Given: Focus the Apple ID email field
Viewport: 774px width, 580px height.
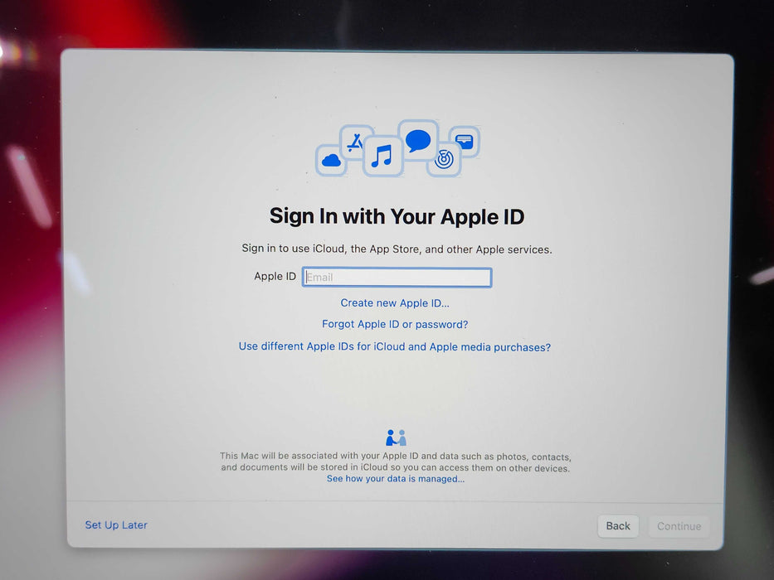Looking at the screenshot, I should (397, 278).
